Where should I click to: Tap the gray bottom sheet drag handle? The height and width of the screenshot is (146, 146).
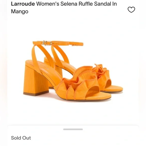pos(73,129)
